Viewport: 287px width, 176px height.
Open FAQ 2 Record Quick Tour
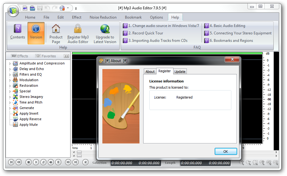click(143, 33)
